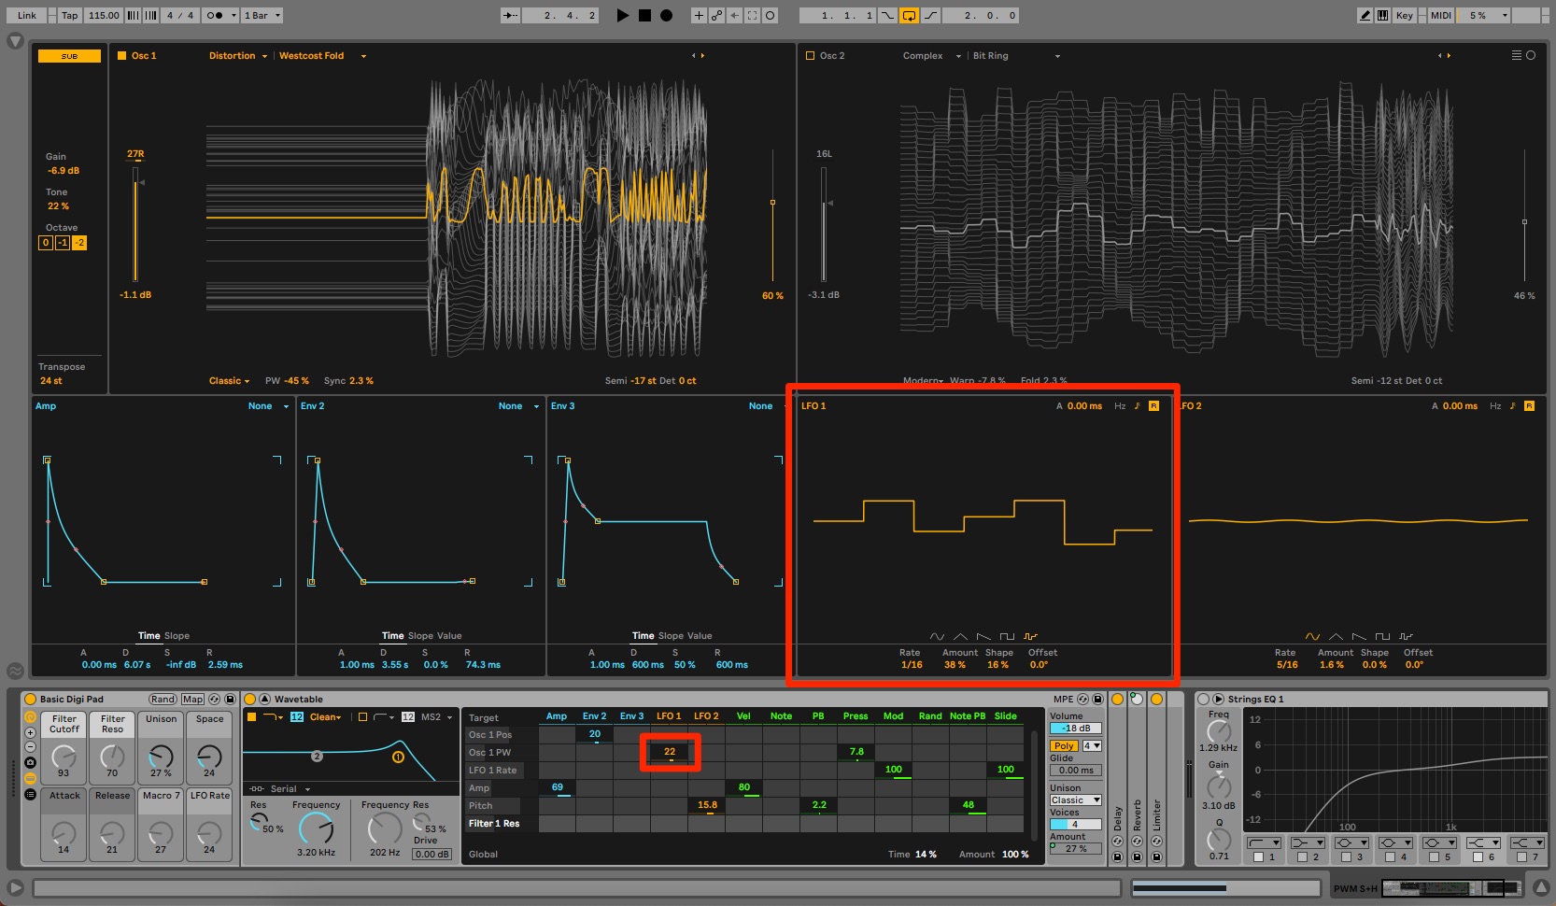The width and height of the screenshot is (1556, 906).
Task: Click Basic Digi Pad hot-swap icon
Action: click(x=214, y=699)
